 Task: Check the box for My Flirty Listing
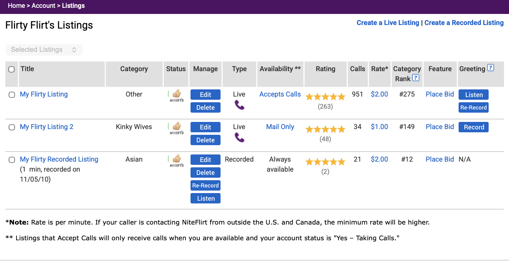coord(12,95)
